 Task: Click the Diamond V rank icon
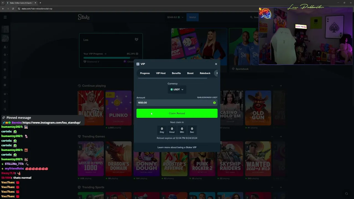(x=85, y=62)
